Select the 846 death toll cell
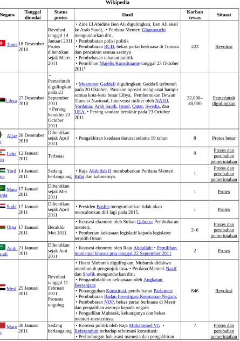Screen dimensions: 240x341 [x=195, y=291]
